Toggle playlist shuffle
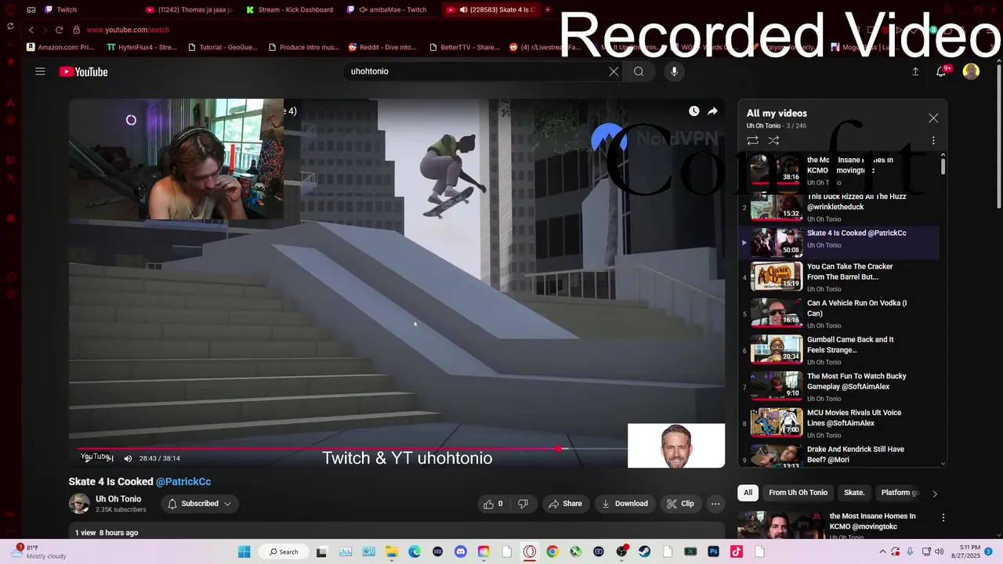The width and height of the screenshot is (1003, 564). pos(773,140)
